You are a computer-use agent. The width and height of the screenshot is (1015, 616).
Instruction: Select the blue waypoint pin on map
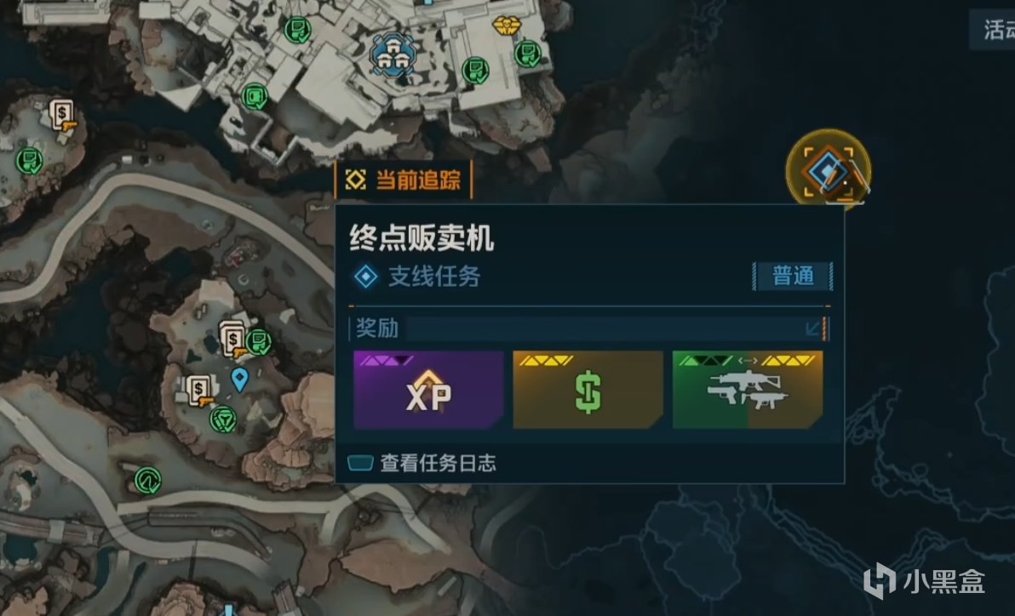239,379
